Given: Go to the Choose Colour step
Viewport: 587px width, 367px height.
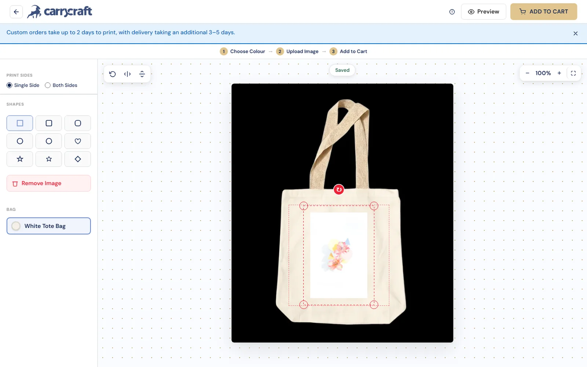Looking at the screenshot, I should tap(243, 51).
